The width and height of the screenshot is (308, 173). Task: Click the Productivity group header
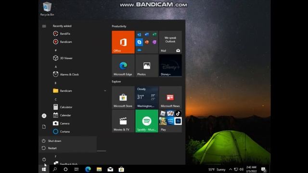119,26
